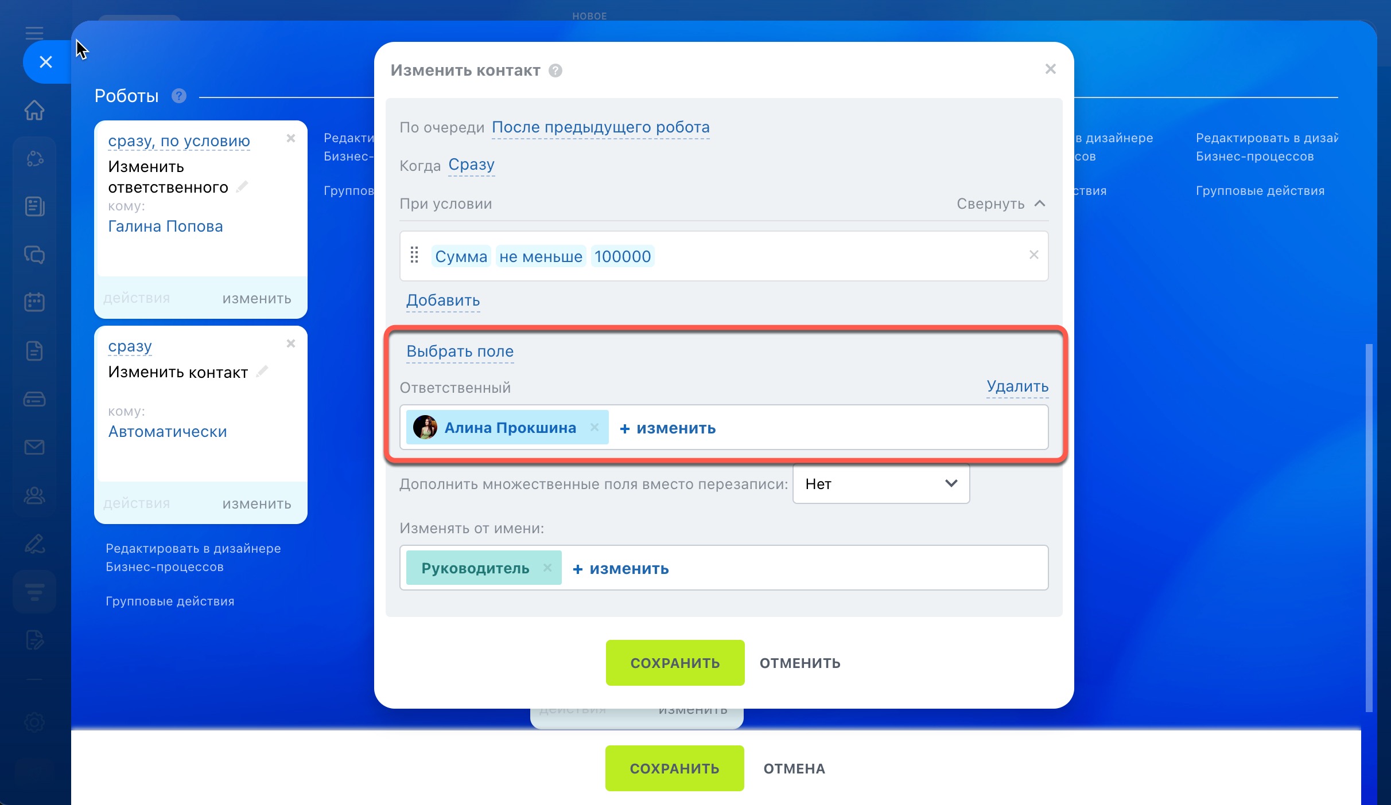This screenshot has width=1391, height=805.
Task: Open the calendar icon in the sidebar
Action: (34, 302)
